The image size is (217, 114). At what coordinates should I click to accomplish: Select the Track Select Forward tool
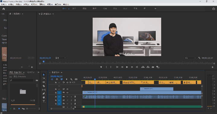point(44,78)
